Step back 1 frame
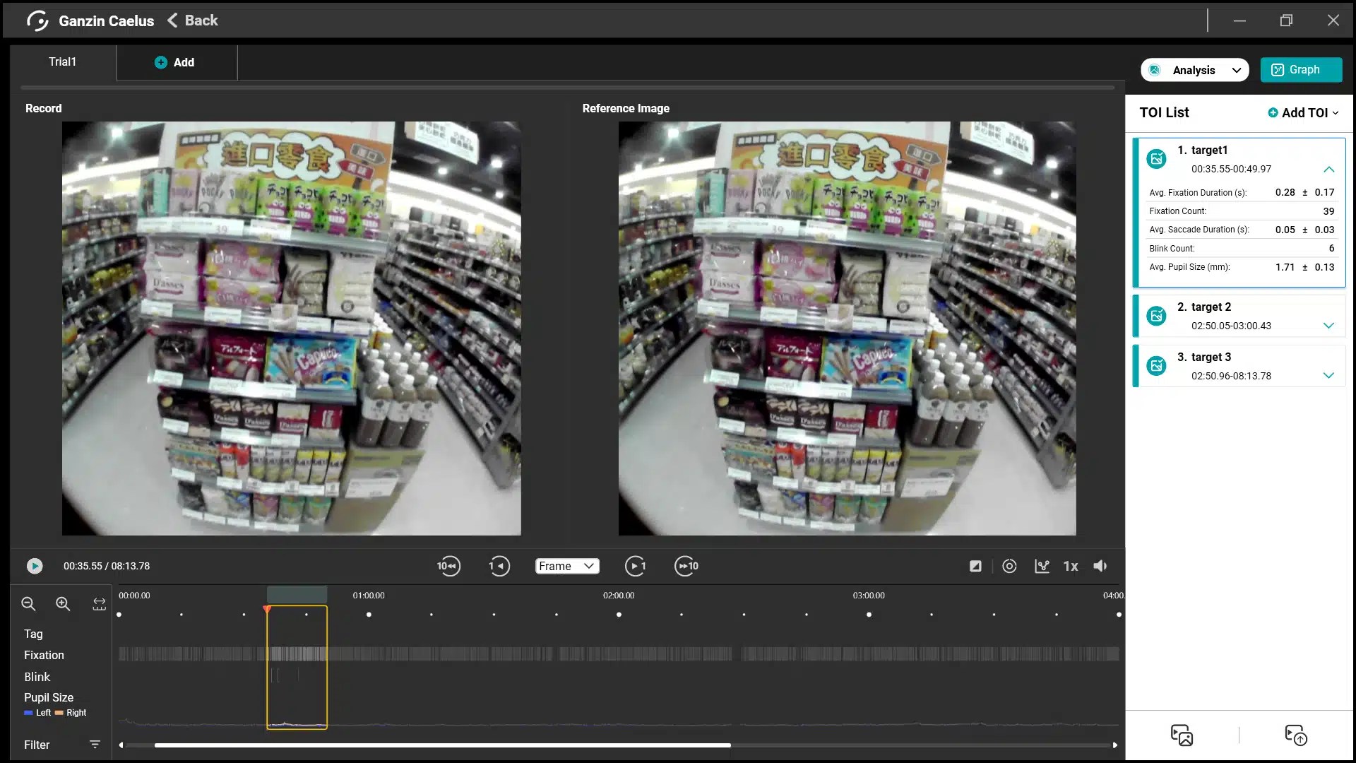This screenshot has width=1356, height=763. tap(499, 566)
